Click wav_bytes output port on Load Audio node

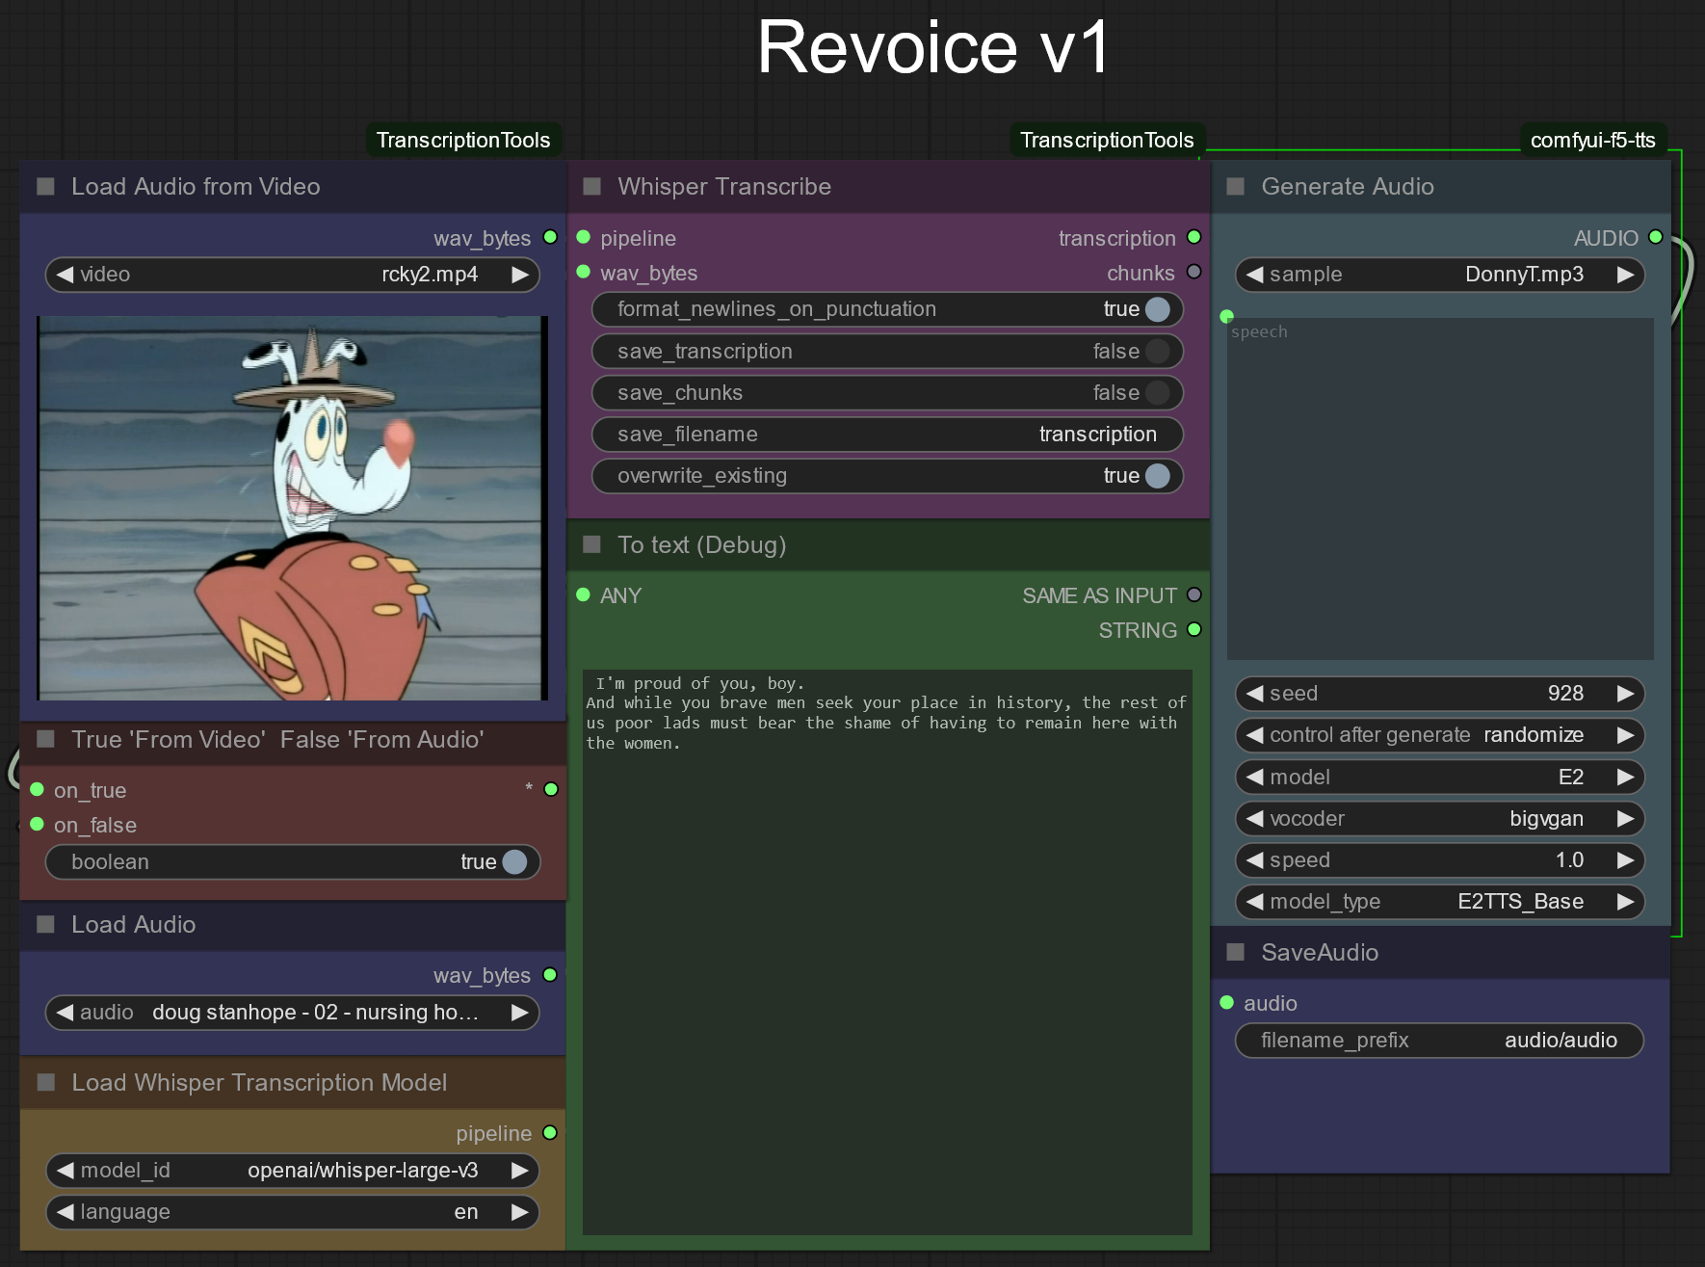coord(550,974)
